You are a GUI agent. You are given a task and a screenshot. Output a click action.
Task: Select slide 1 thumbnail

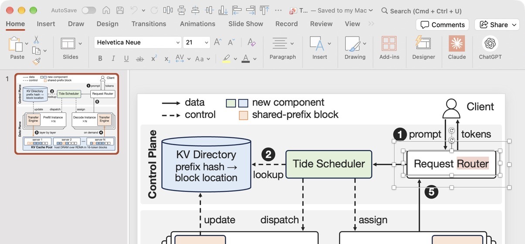click(x=67, y=113)
